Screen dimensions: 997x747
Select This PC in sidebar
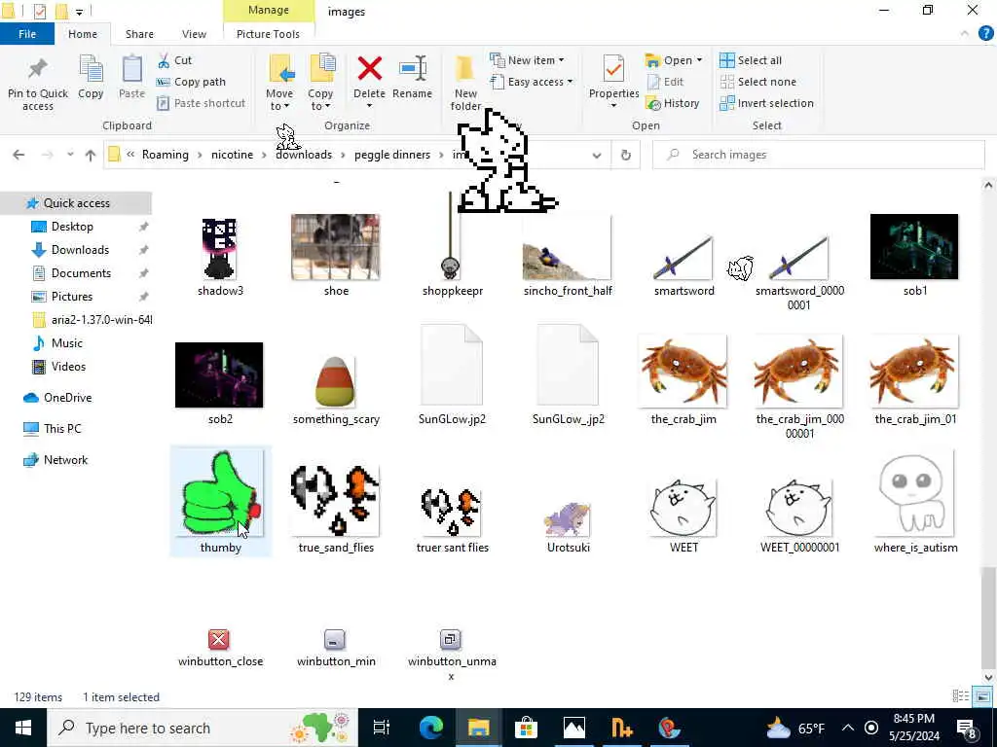pyautogui.click(x=62, y=429)
